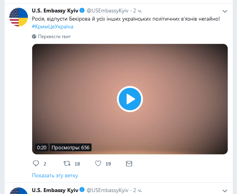Image resolution: width=237 pixels, height=194 pixels.
Task: Click the "Просмотры: 656" view count
Action: 71,148
